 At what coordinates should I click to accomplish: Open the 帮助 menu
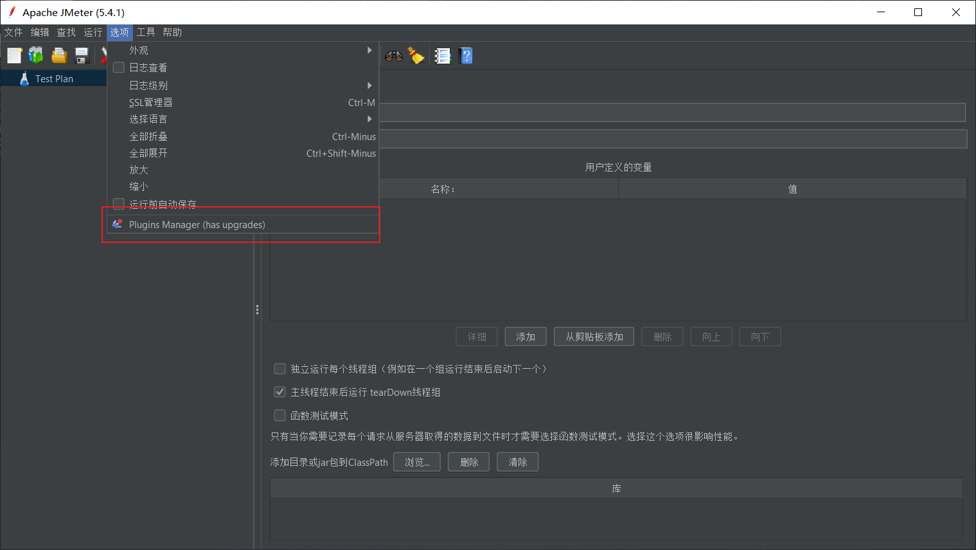[172, 32]
